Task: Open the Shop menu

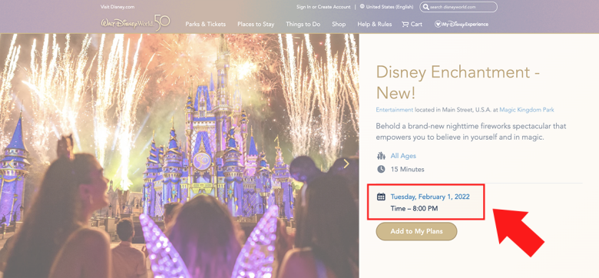Action: click(339, 24)
